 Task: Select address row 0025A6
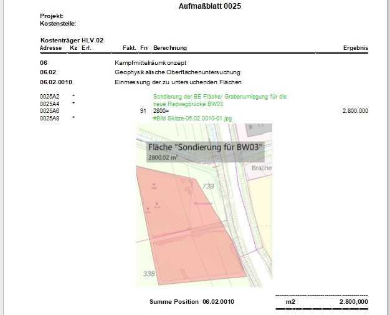(x=49, y=110)
